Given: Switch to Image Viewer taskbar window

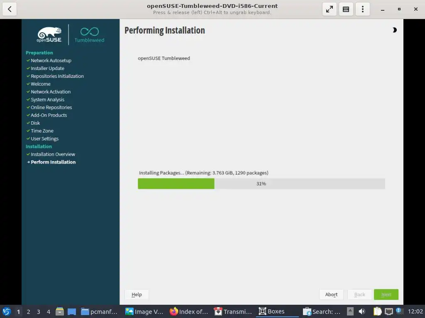Looking at the screenshot, I should point(144,311).
